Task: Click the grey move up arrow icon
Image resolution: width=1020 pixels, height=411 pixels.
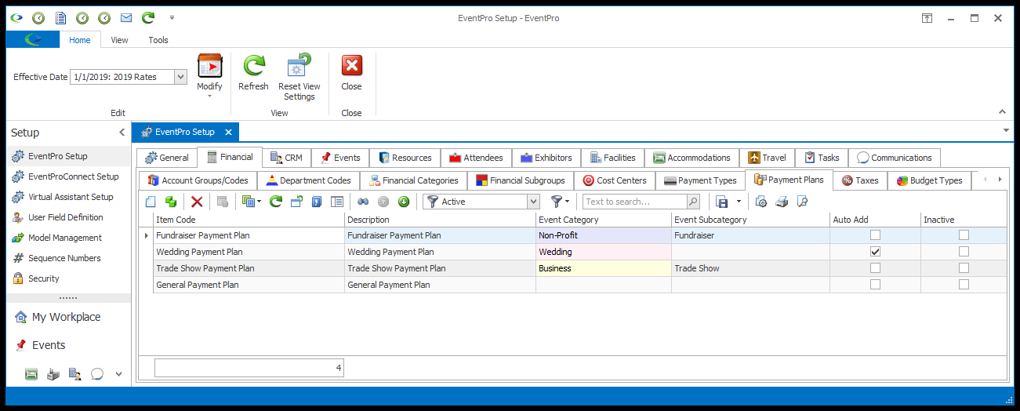Action: click(x=383, y=202)
